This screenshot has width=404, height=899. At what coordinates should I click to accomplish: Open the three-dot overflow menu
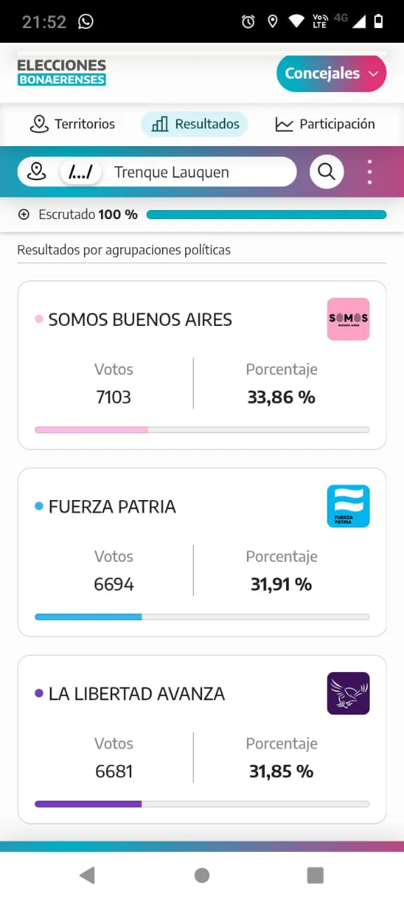click(x=370, y=171)
